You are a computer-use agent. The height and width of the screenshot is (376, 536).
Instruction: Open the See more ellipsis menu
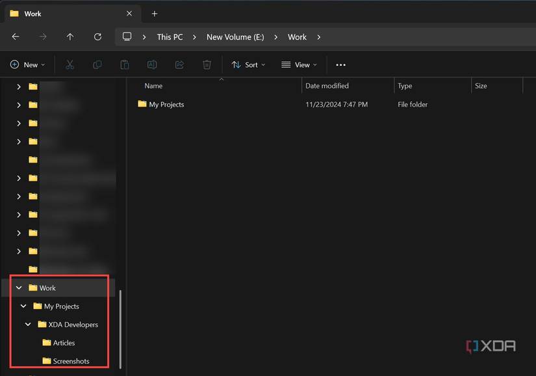[340, 64]
